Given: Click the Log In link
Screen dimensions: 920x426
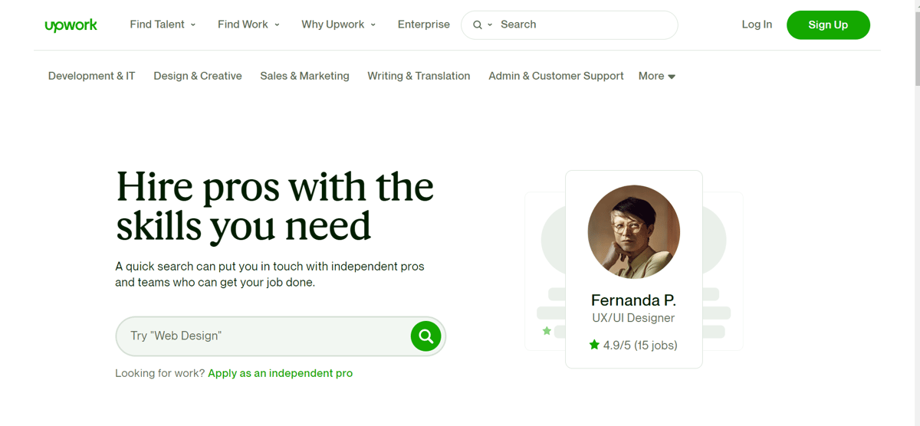Looking at the screenshot, I should (x=757, y=25).
